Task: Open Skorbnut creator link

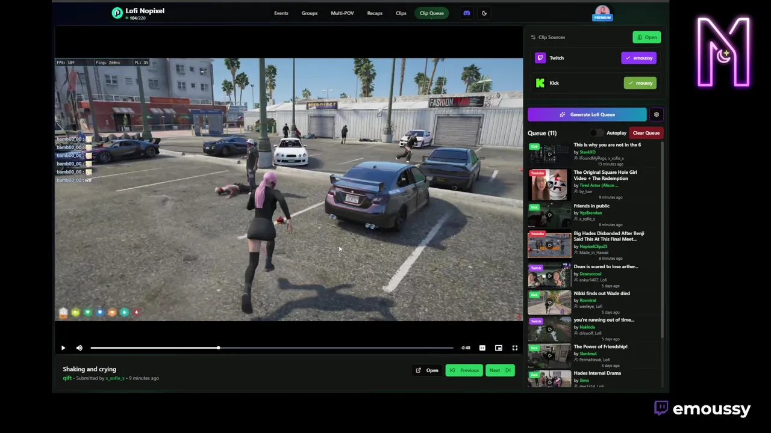Action: pos(588,354)
